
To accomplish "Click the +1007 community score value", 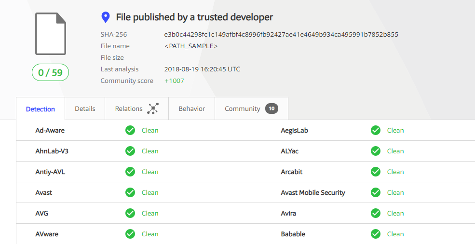I will 174,81.
